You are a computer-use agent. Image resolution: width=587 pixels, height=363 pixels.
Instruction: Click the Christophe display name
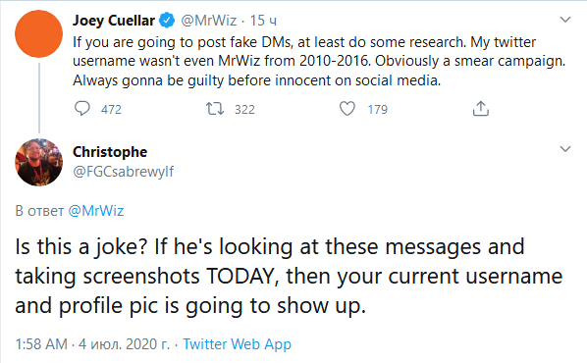(x=110, y=152)
